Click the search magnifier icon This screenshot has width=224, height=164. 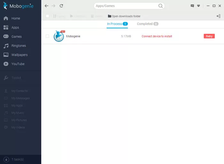pyautogui.click(x=161, y=6)
